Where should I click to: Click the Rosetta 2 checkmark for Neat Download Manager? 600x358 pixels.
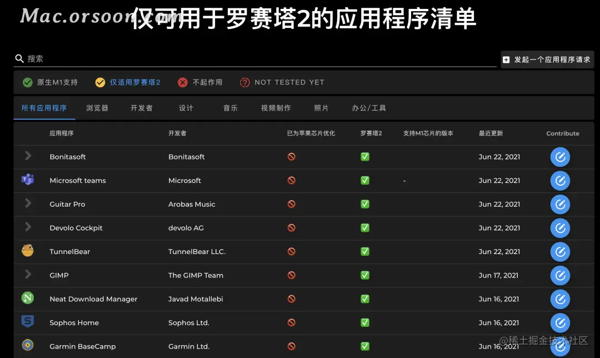click(365, 299)
